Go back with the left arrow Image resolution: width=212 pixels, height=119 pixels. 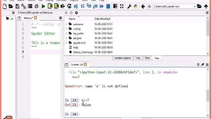click(143, 6)
